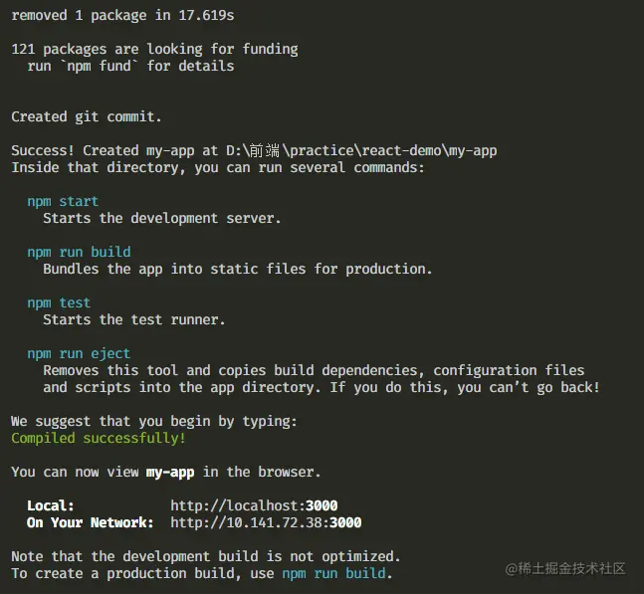The width and height of the screenshot is (644, 594).
Task: Click the cyan "npm run eject" command
Action: point(79,353)
